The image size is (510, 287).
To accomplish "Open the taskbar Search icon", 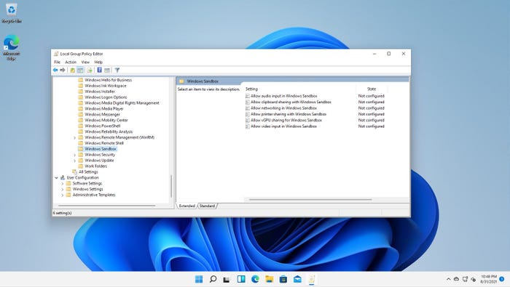I will 213,279.
